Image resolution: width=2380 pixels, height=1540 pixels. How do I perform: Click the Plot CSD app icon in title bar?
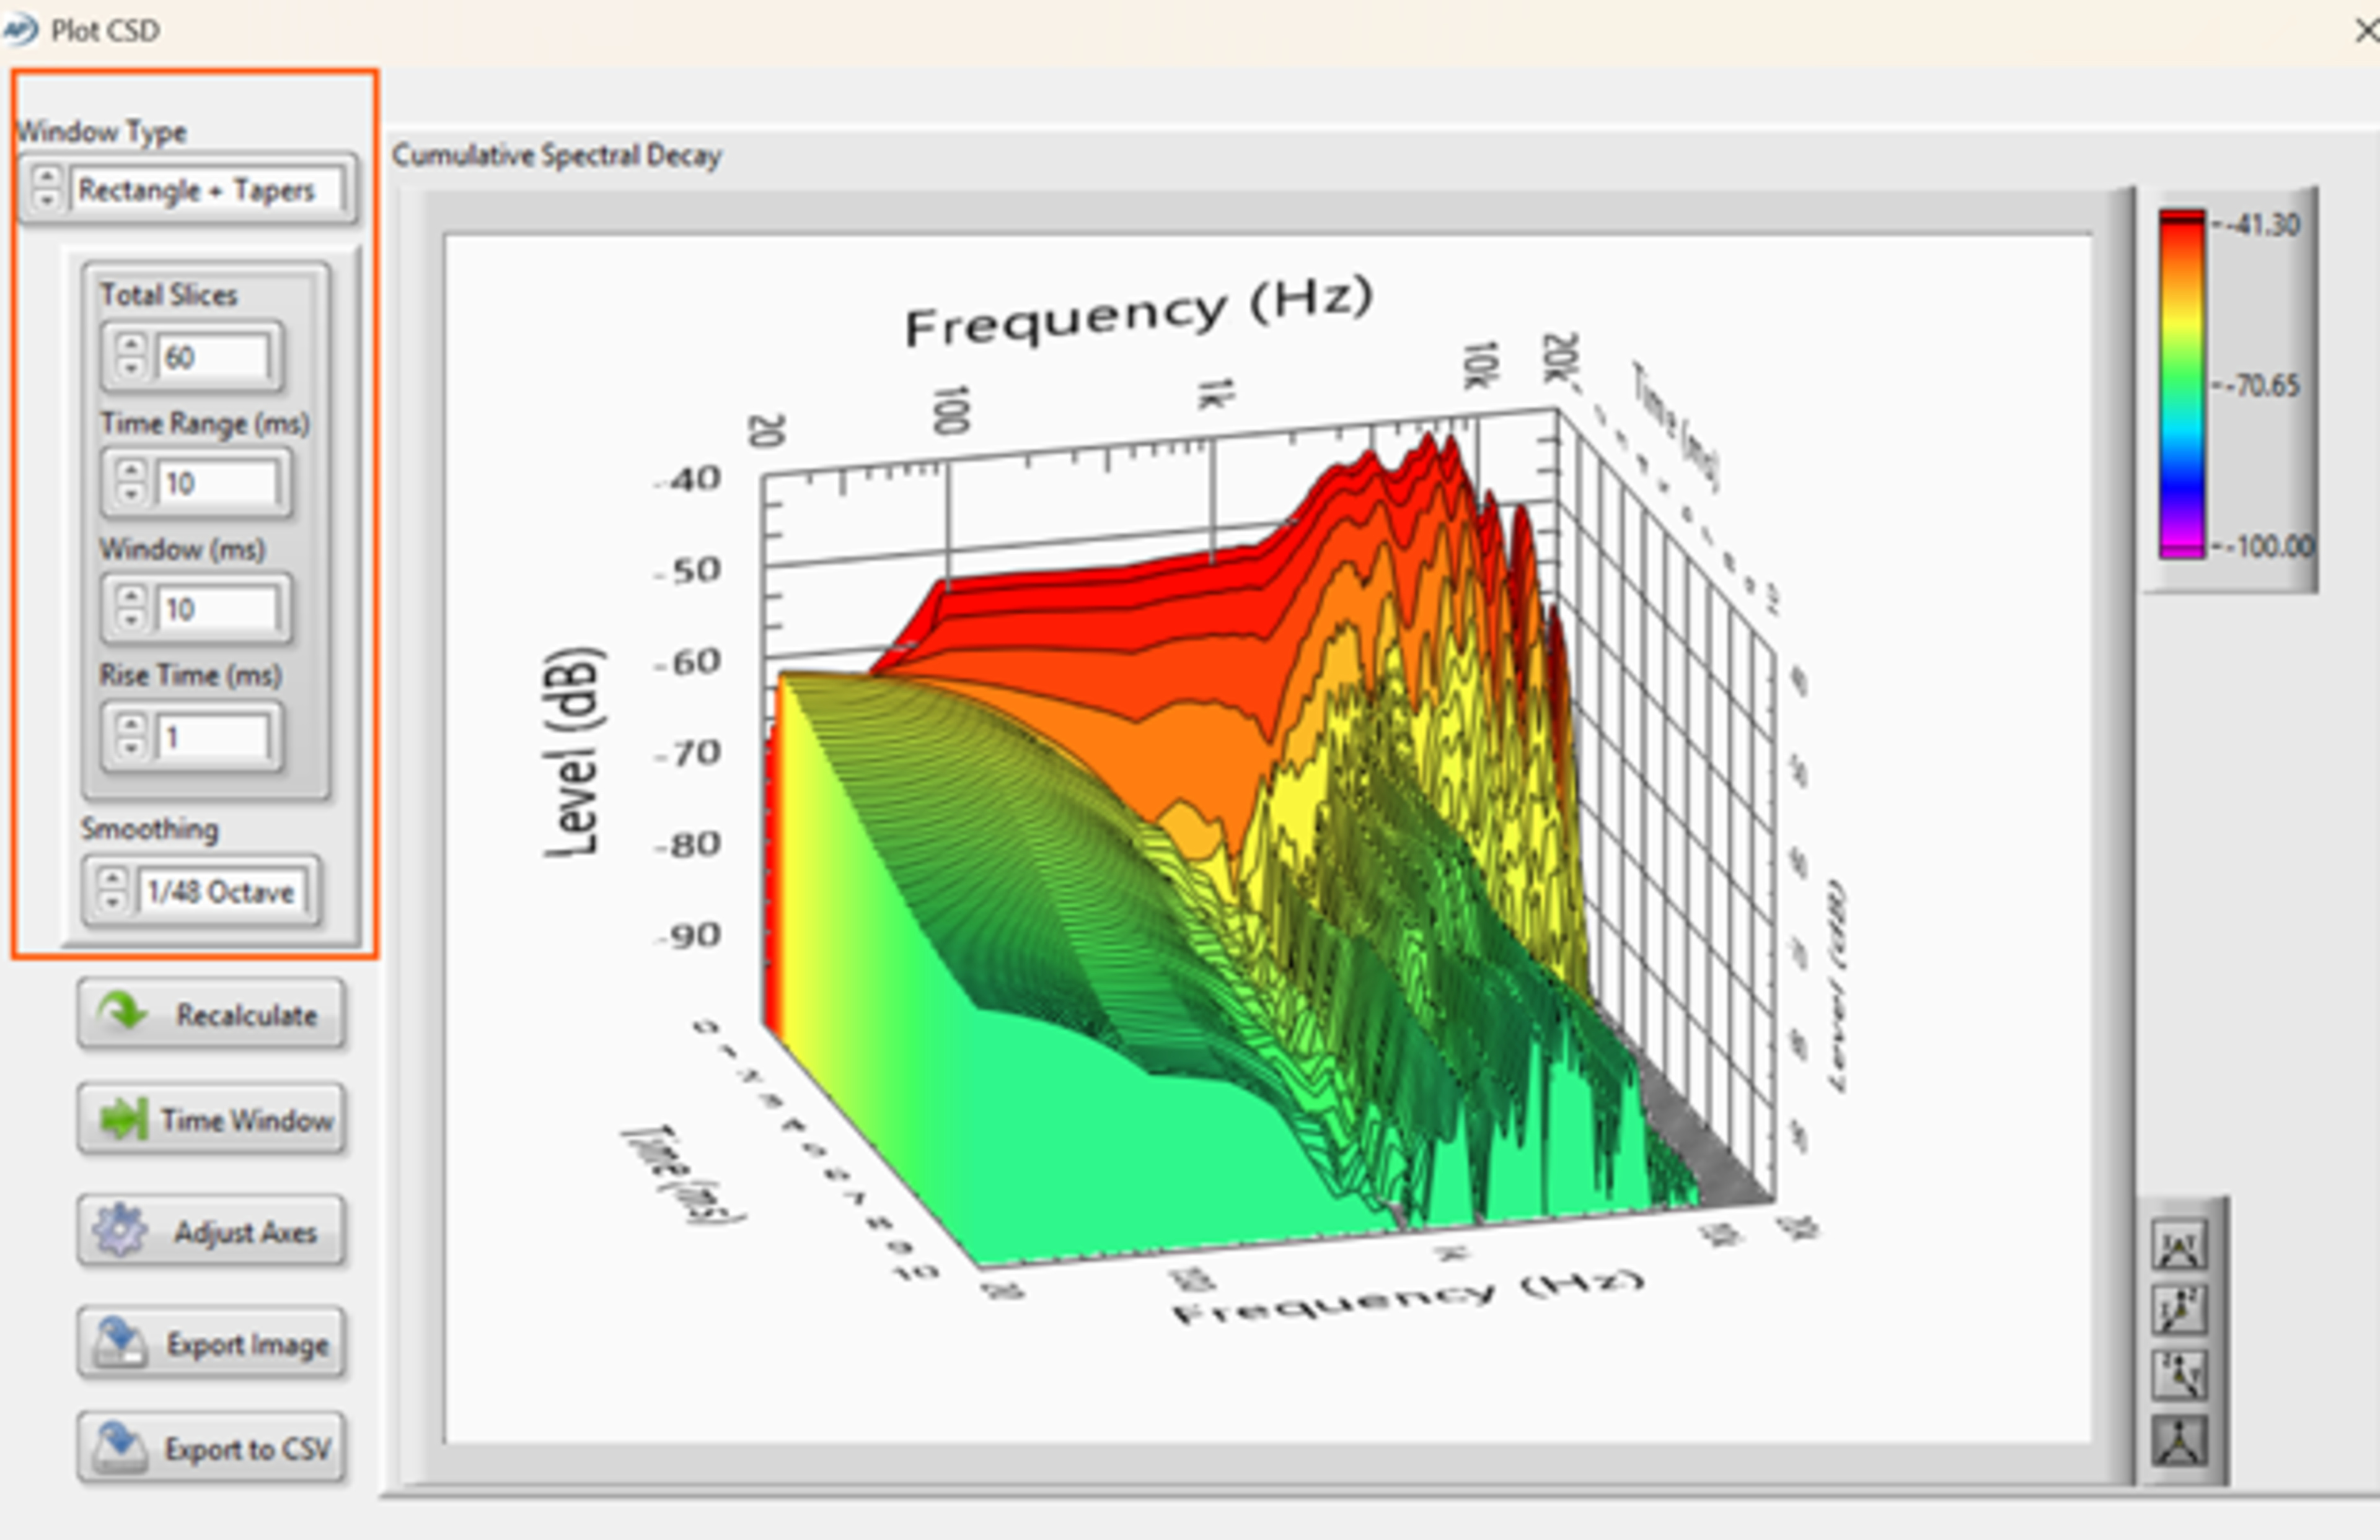pos(20,30)
